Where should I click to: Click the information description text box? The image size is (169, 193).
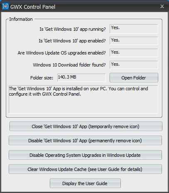point(83,99)
